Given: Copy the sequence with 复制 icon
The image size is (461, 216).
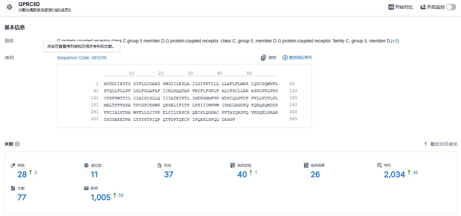Looking at the screenshot, I should [x=263, y=58].
